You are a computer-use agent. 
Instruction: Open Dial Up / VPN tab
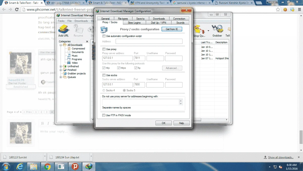pos(158,23)
